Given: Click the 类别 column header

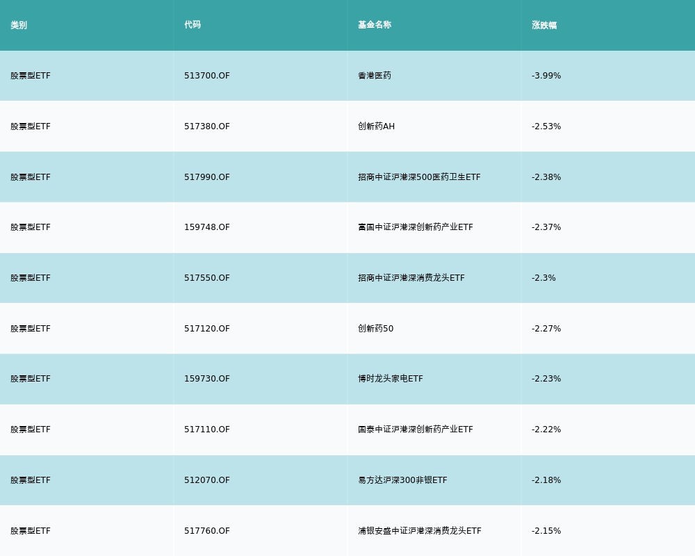Looking at the screenshot, I should pos(19,25).
